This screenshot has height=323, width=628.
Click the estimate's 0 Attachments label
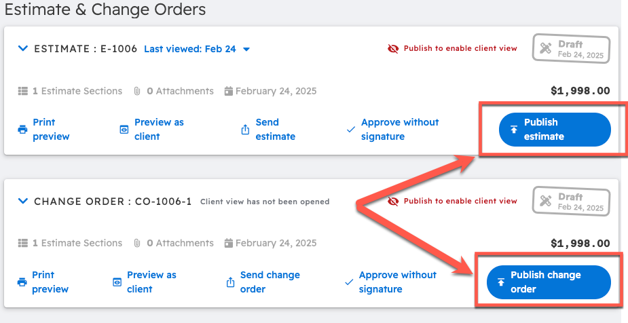click(x=174, y=91)
